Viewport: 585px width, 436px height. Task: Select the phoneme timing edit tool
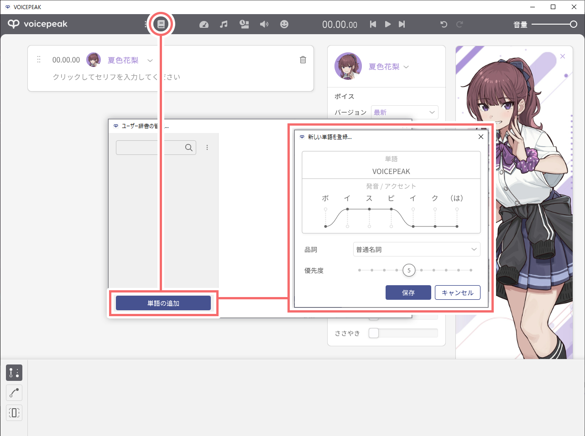(x=14, y=373)
